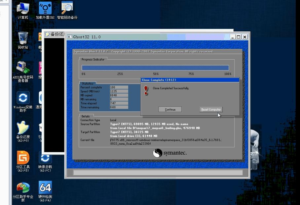
Task: Select the 回收站 recycle bin icon
Action: tap(23, 38)
